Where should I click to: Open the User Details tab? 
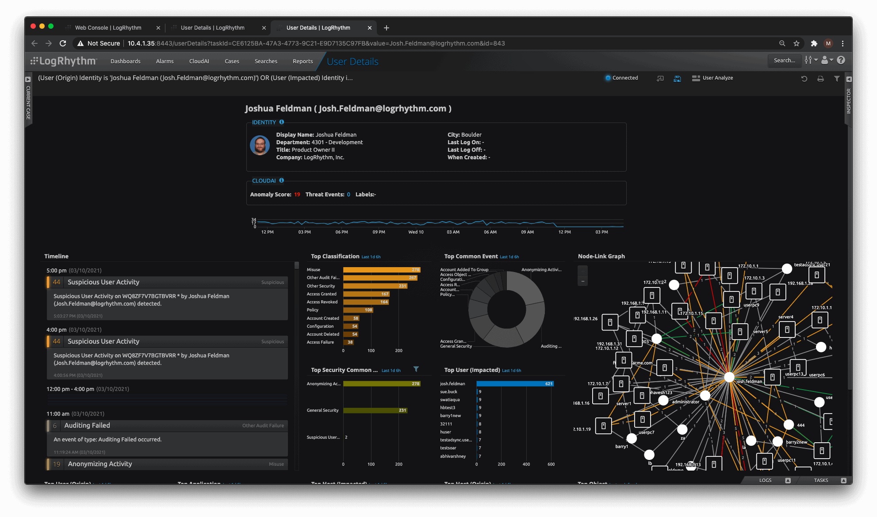click(x=213, y=27)
